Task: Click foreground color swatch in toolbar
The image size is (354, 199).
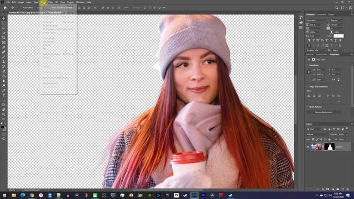Action: [x=2, y=127]
